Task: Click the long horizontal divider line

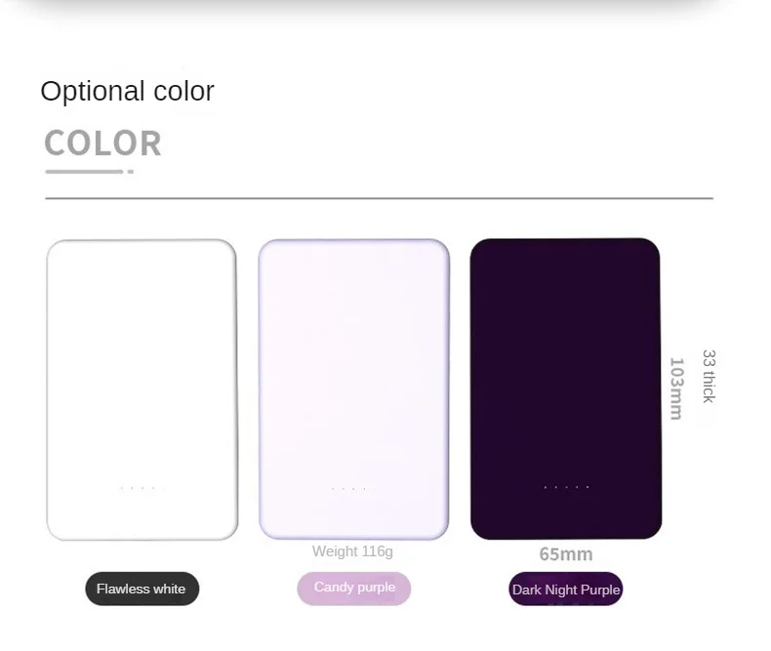Action: click(x=379, y=198)
